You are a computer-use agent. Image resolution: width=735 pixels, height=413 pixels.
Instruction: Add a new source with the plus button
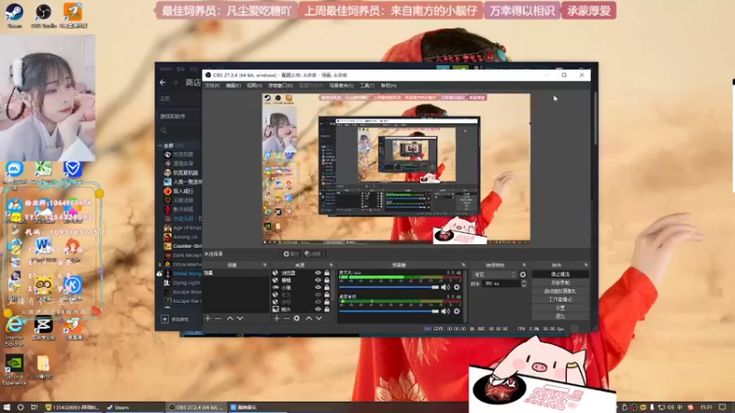277,318
